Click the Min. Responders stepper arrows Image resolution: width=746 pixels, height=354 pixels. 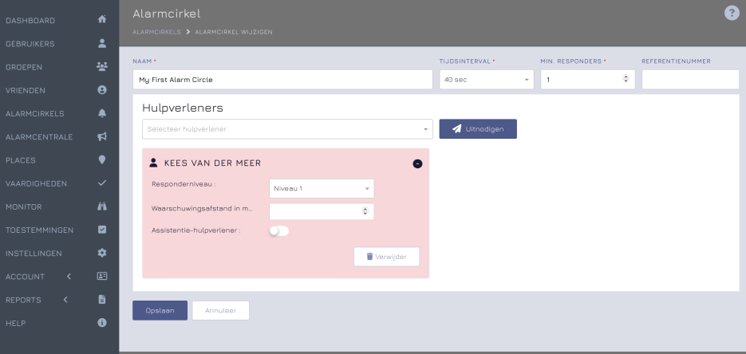click(x=626, y=79)
